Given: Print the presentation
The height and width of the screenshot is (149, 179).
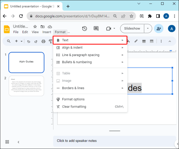Looking at the screenshot, I should pos(43,41).
